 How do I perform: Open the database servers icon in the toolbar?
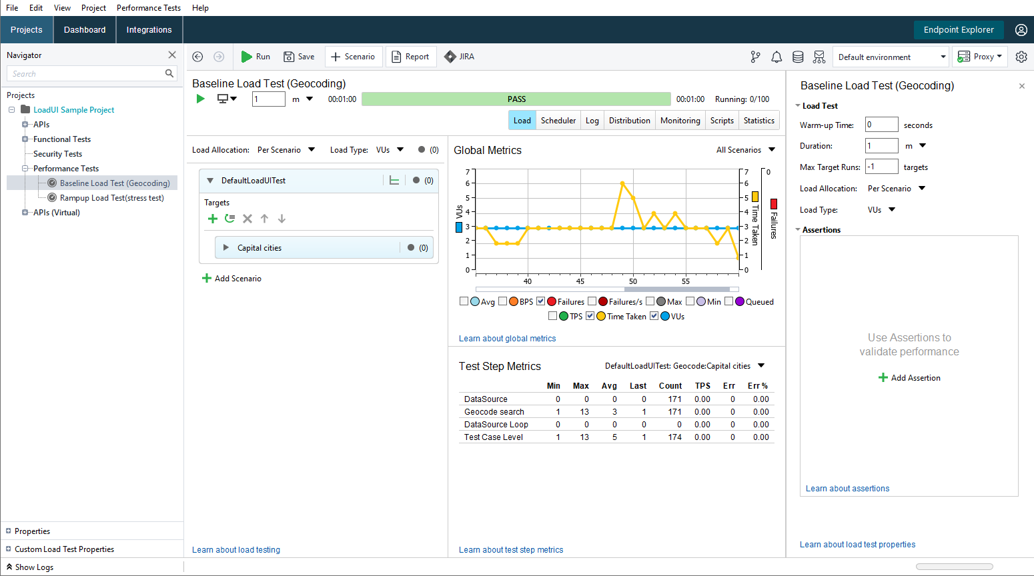797,57
